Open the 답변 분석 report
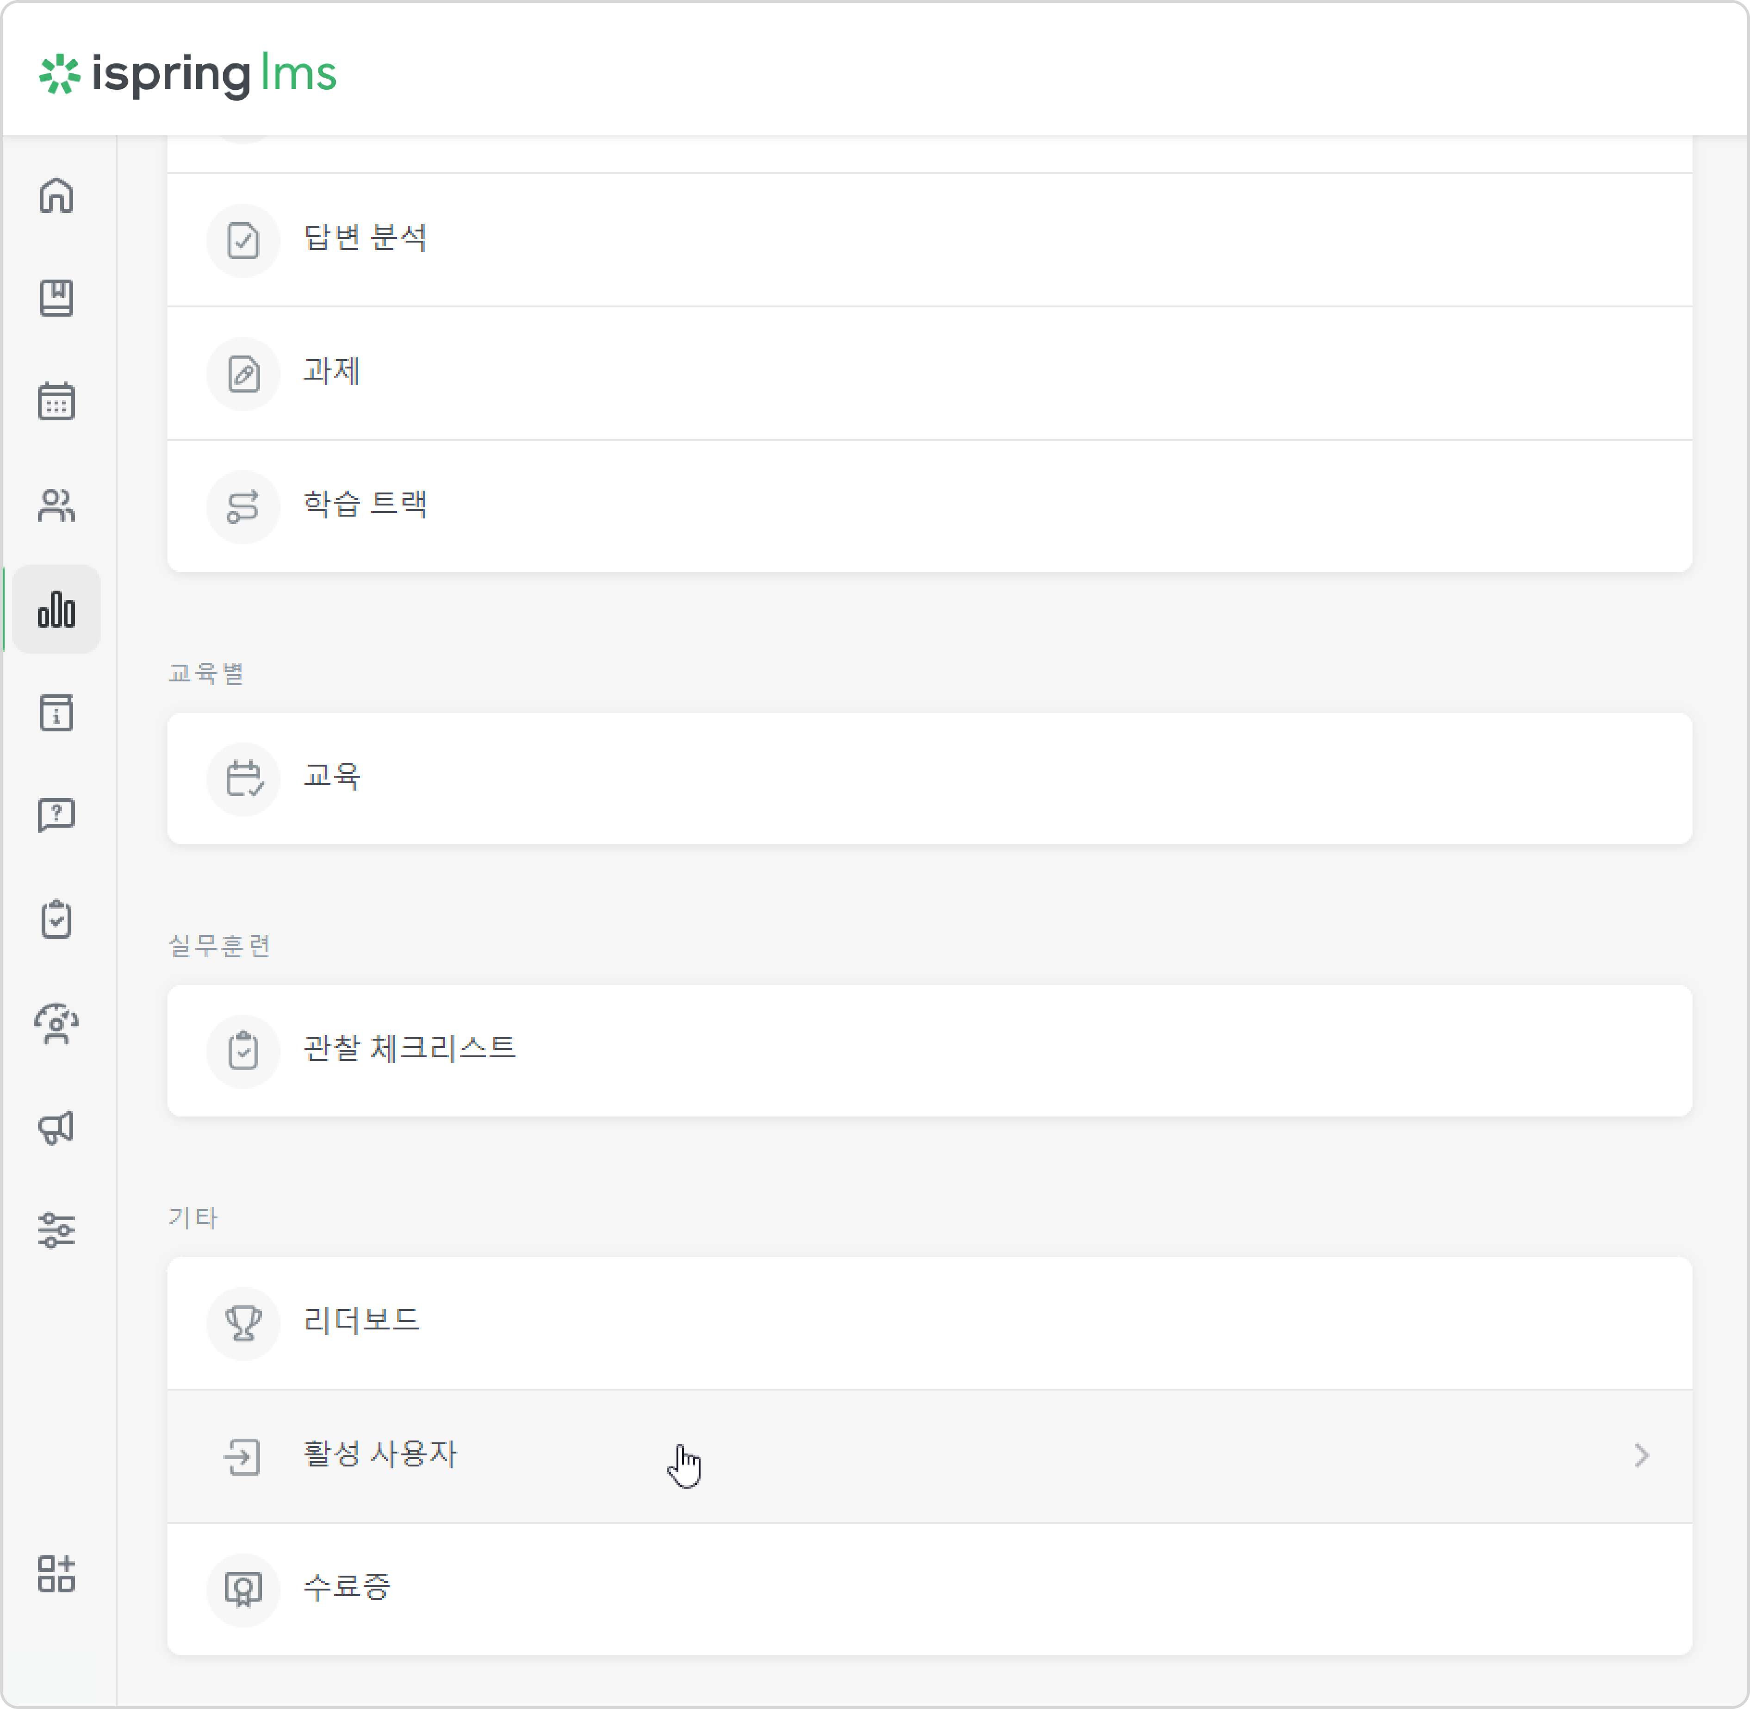The image size is (1750, 1709). click(930, 240)
